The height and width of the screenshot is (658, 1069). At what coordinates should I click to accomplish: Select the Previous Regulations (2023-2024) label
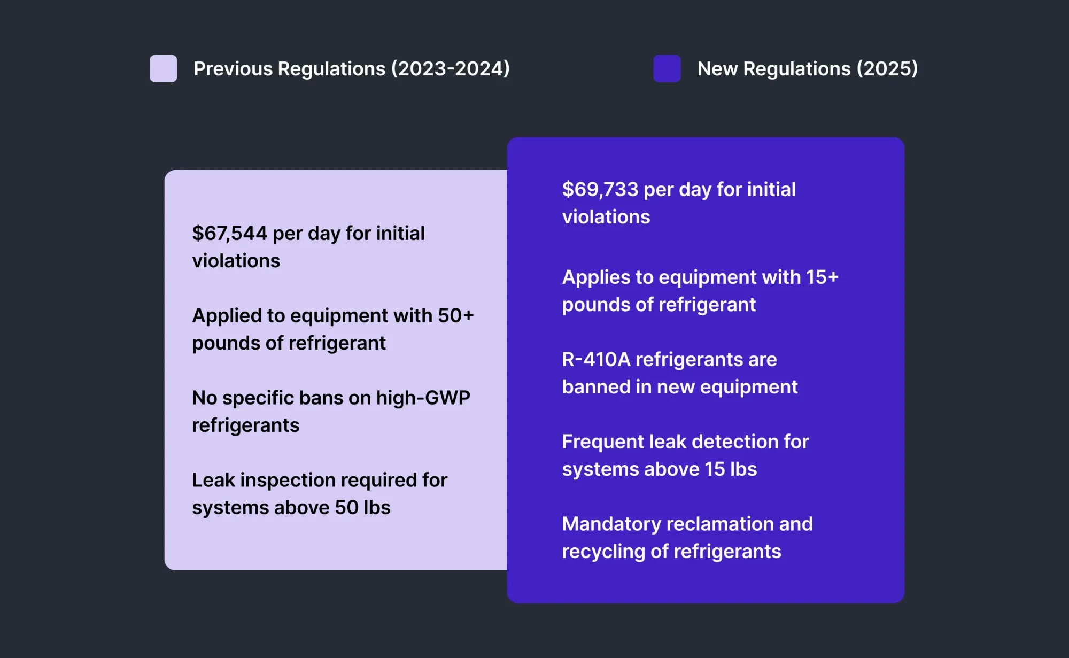point(352,68)
